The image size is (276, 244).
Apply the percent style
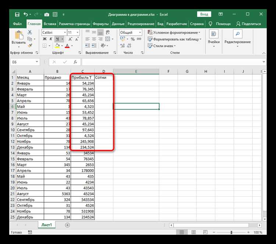click(132, 39)
